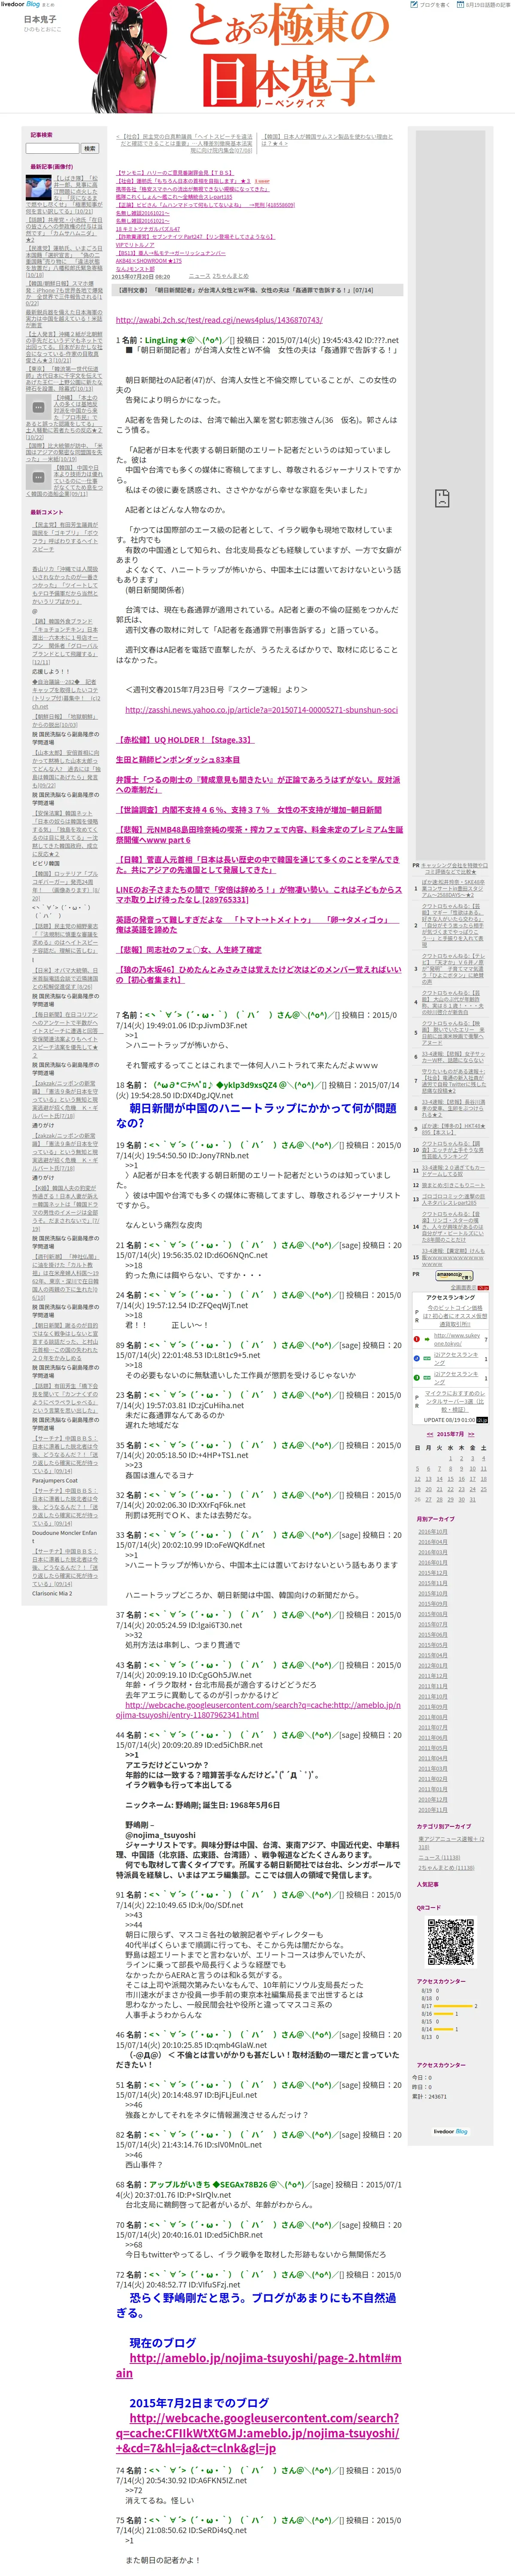Screen dimensions: 515x2576
Task: Open the 2012年01月 monthly archive
Action: [433, 1665]
